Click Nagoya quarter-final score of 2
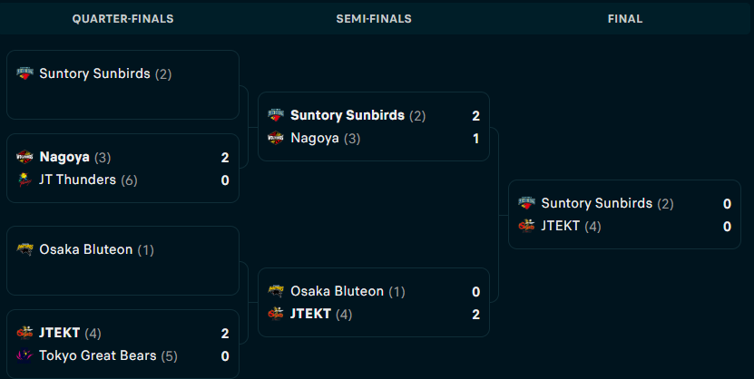The width and height of the screenshot is (754, 379). pos(224,158)
